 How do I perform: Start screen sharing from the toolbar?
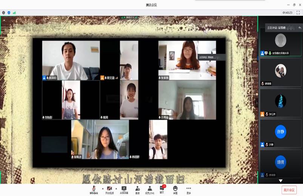(x=124, y=189)
